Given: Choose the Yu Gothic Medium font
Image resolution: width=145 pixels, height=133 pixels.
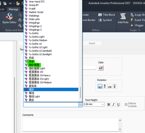Looking at the screenshot, I should coord(51,40).
